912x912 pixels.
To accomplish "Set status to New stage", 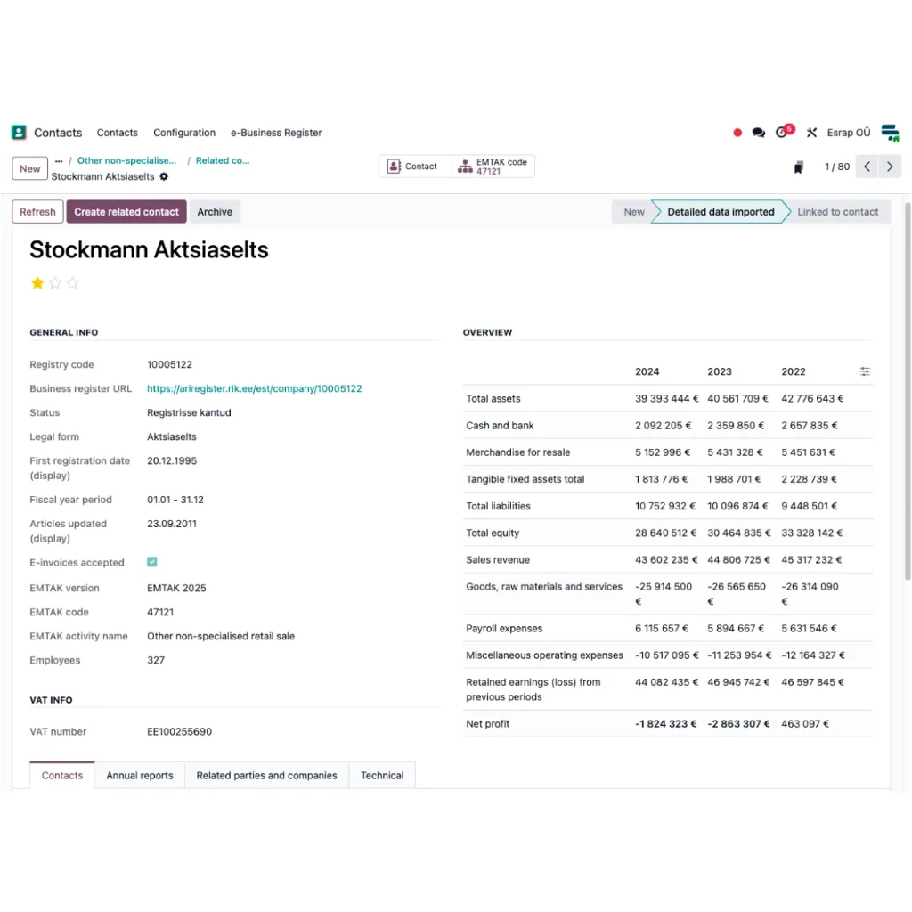I will (633, 212).
